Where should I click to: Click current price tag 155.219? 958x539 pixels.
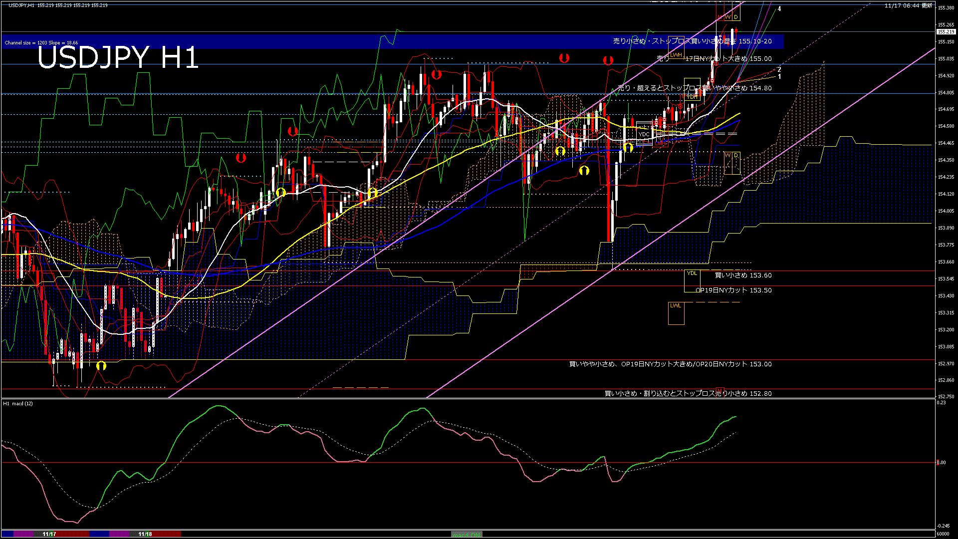tap(946, 31)
